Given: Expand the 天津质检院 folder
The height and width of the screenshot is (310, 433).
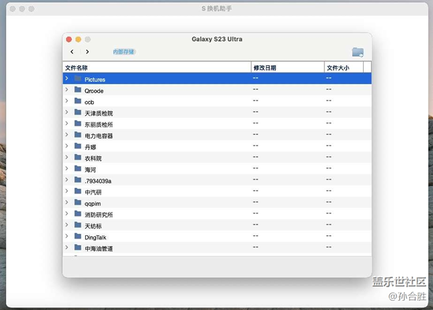Looking at the screenshot, I should pos(67,113).
